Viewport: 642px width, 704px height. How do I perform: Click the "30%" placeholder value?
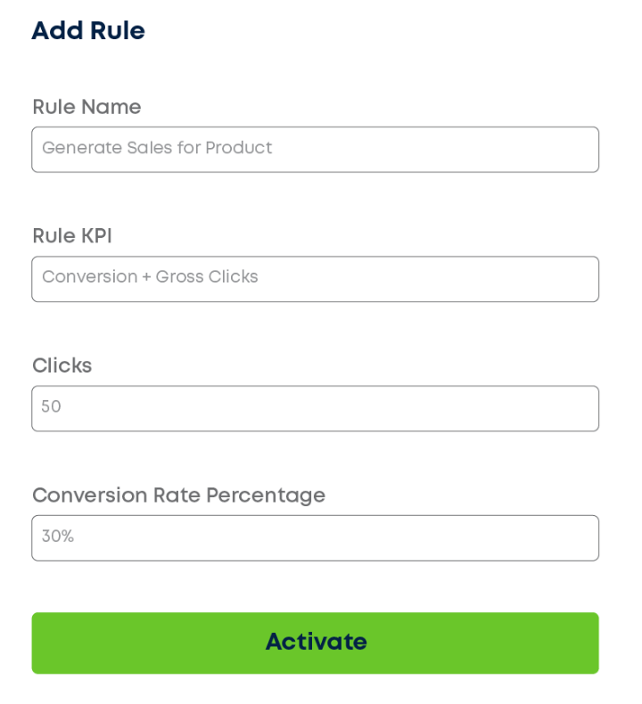coord(57,536)
